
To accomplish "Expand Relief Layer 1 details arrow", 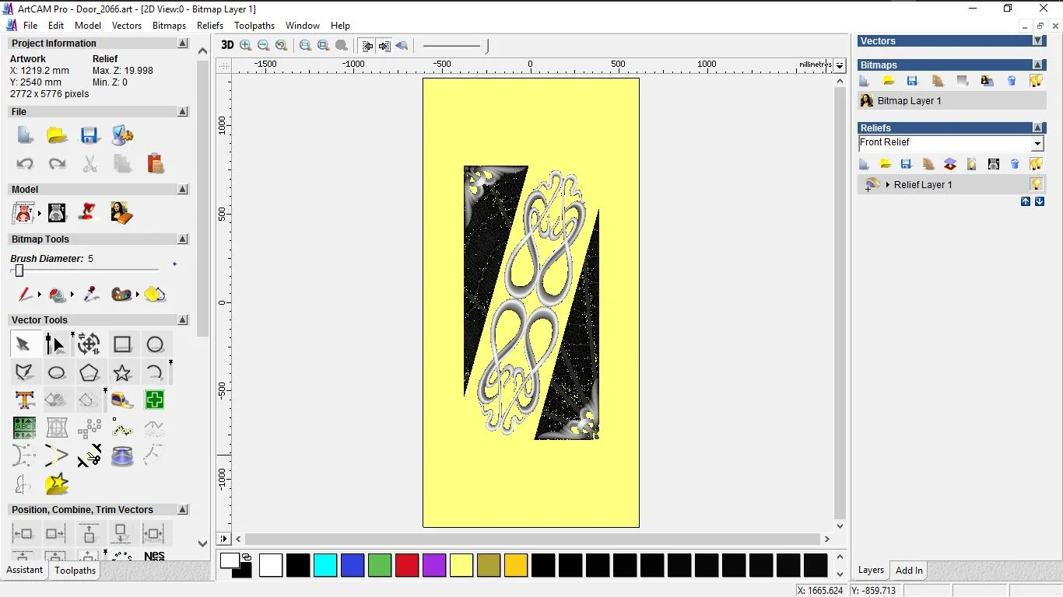I will point(887,184).
